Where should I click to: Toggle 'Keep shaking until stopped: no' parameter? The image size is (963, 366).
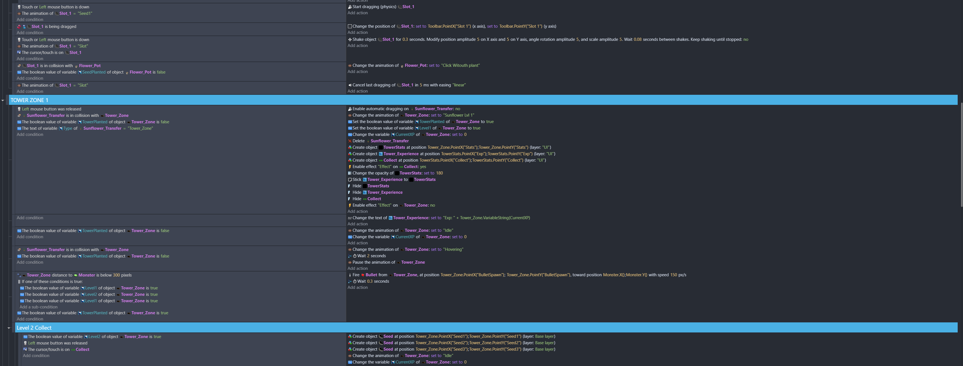[x=745, y=39]
